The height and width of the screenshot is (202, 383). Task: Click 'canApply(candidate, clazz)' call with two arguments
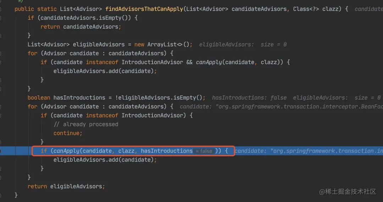(x=238, y=62)
